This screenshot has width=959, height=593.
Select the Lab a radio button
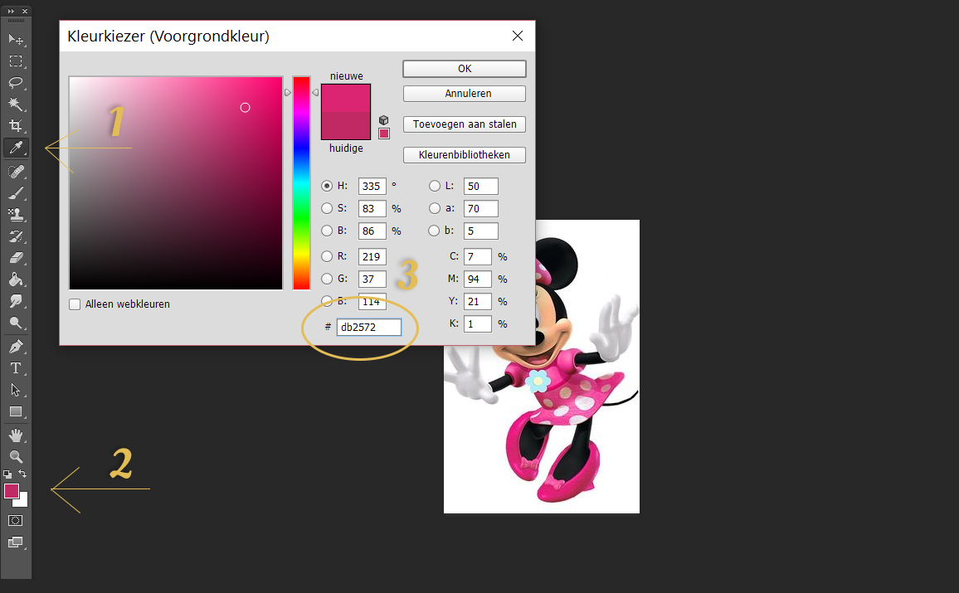coord(435,208)
